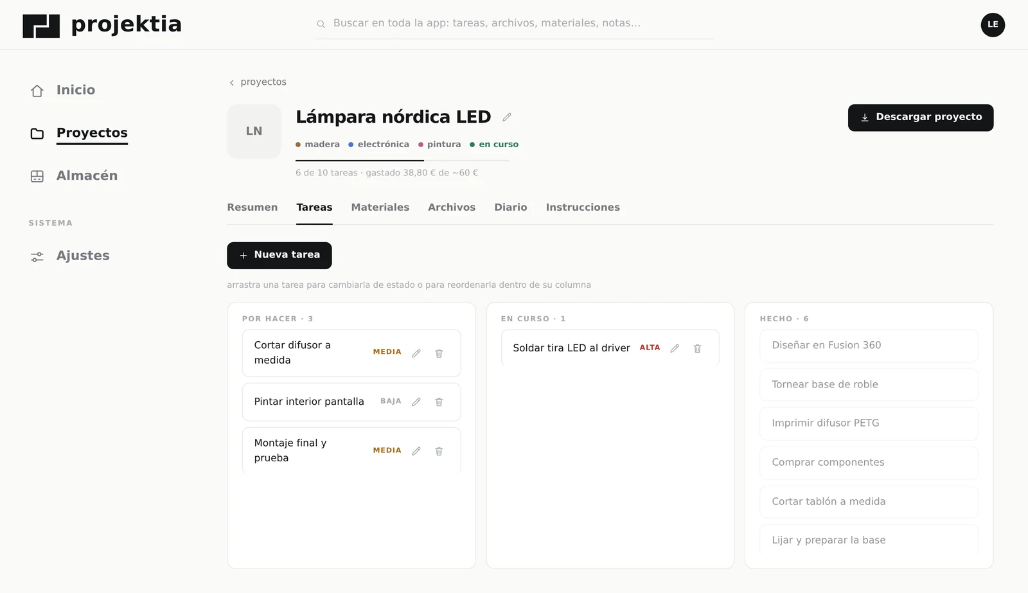Edit the Pintar interior pantalla task

pyautogui.click(x=416, y=402)
